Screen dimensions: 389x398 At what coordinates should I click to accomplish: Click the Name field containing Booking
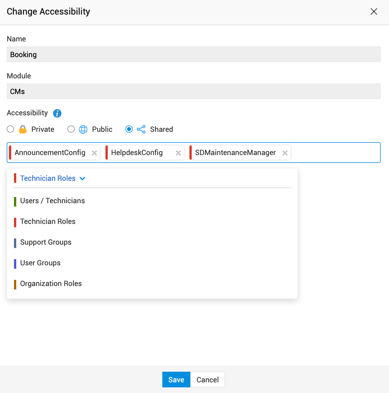[x=194, y=54]
